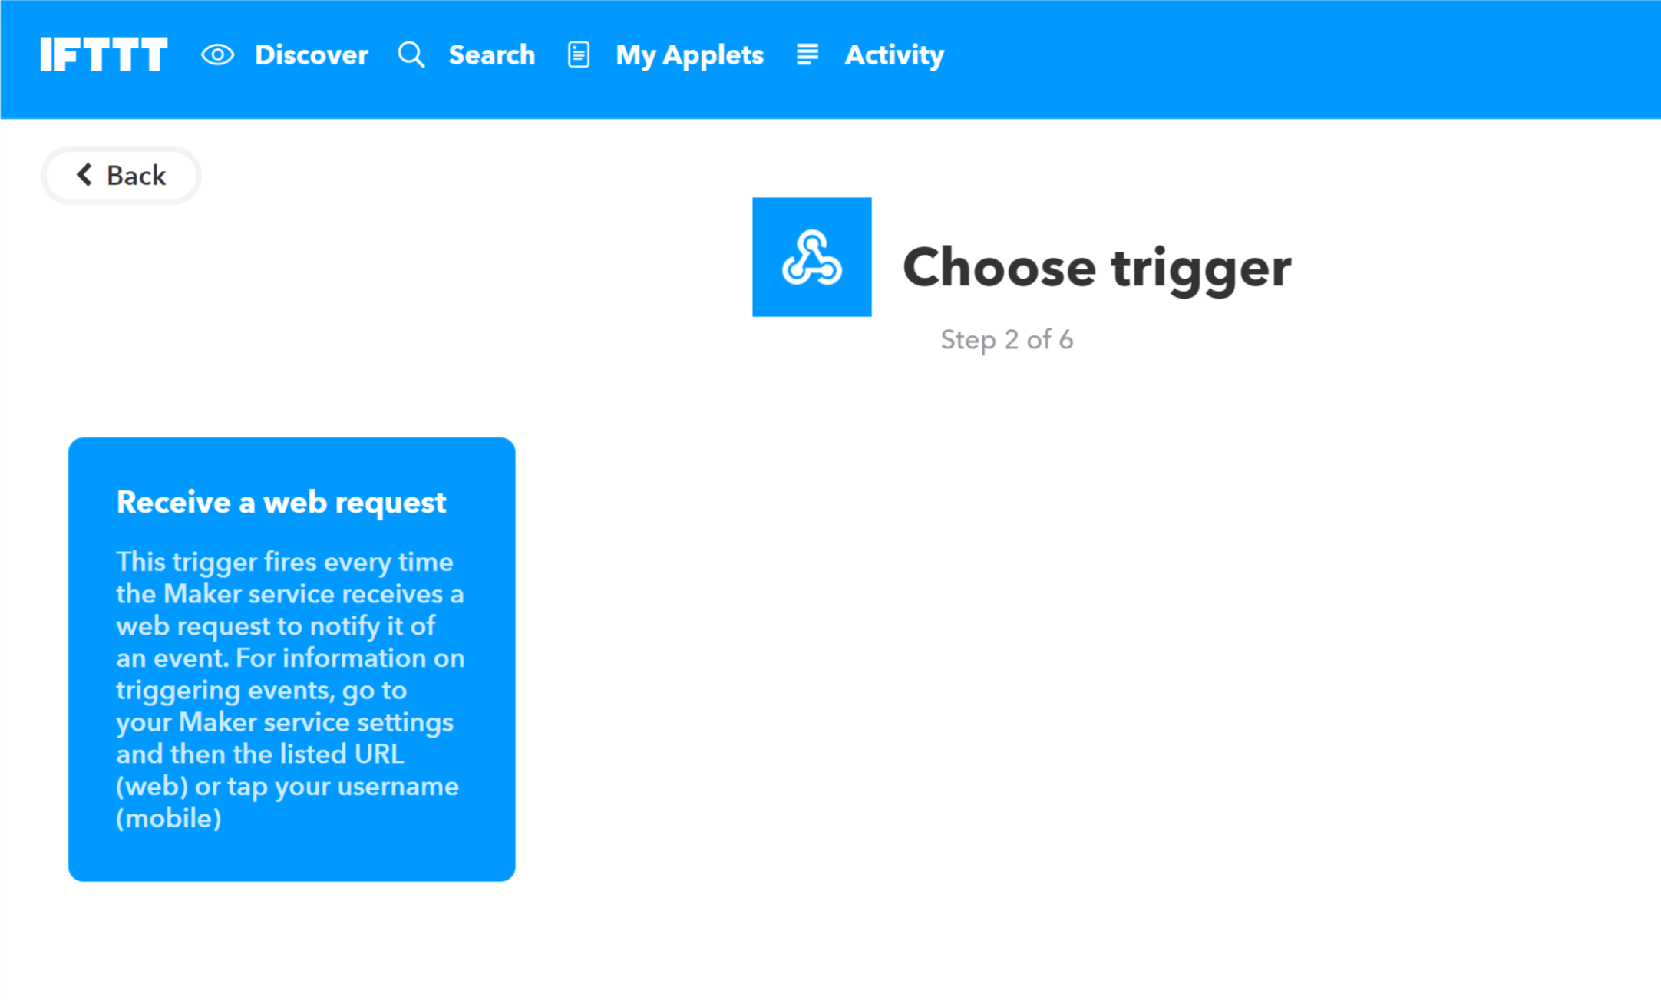Image resolution: width=1661 pixels, height=1000 pixels.
Task: Click the IFTTT logo icon
Action: [x=103, y=54]
